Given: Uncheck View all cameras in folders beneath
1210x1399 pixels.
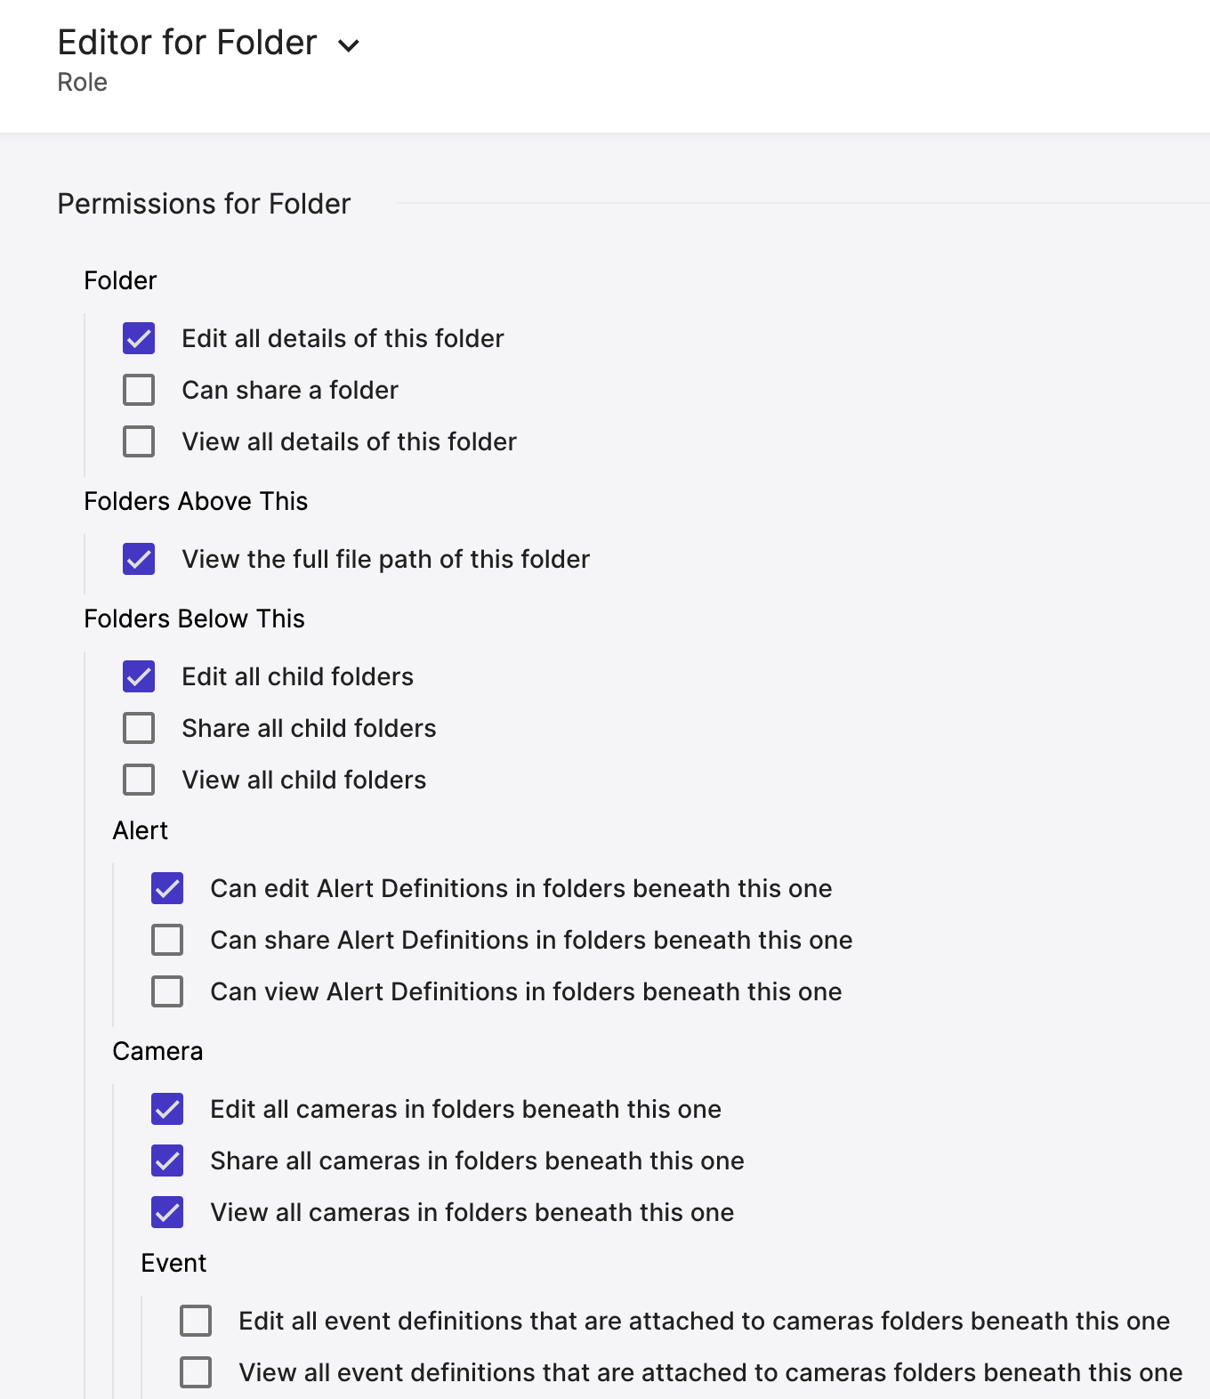Looking at the screenshot, I should click(x=167, y=1212).
